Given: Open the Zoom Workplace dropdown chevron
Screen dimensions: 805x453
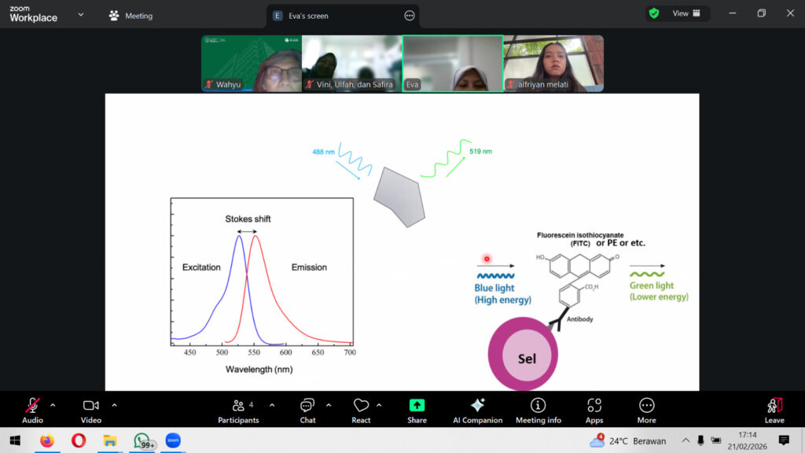Looking at the screenshot, I should [x=80, y=14].
